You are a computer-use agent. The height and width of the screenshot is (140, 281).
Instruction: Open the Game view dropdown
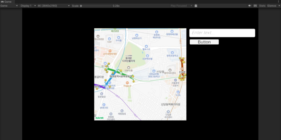[x=9, y=6]
